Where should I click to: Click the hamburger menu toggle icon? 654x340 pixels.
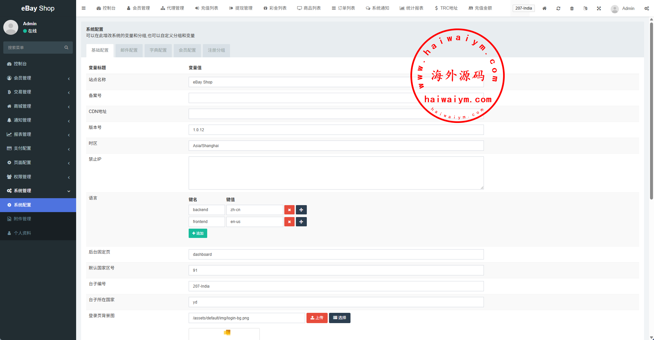84,8
